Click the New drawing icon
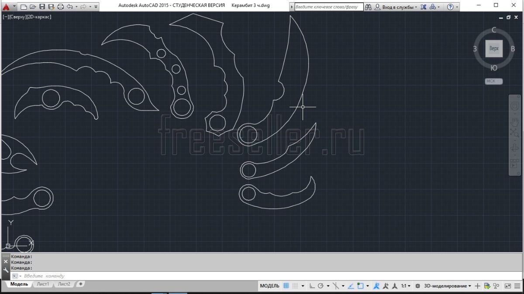 pos(24,7)
